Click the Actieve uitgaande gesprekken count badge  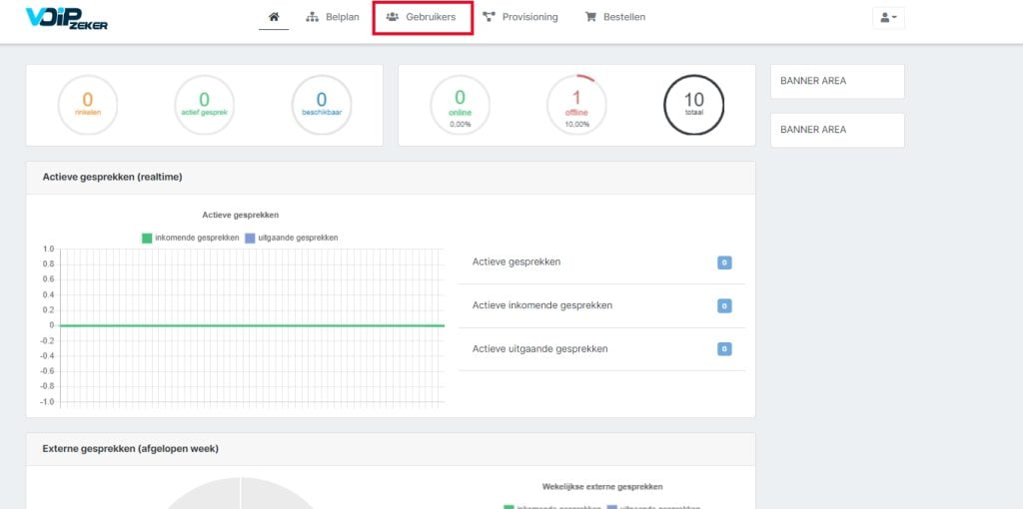724,349
